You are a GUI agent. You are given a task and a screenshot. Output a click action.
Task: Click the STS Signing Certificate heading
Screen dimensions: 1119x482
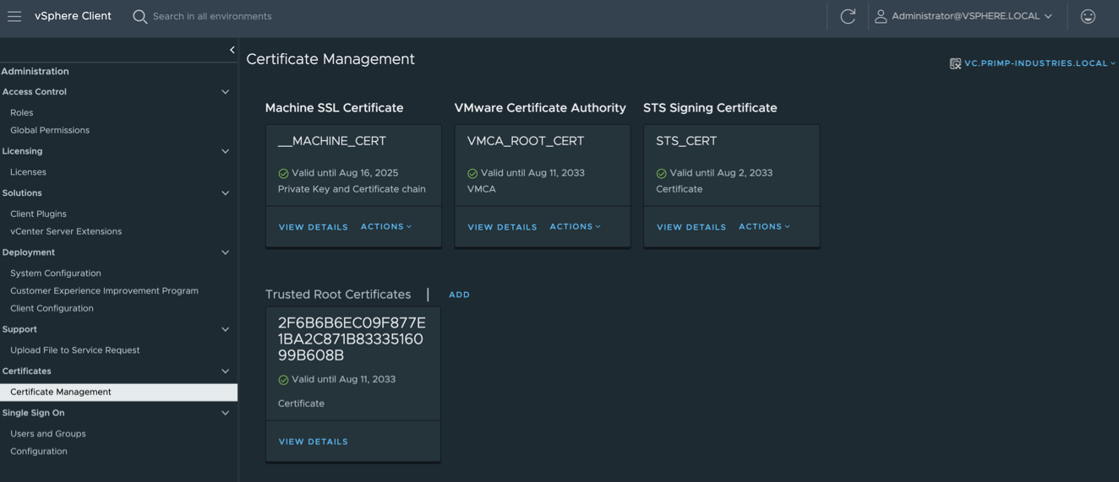coord(710,108)
